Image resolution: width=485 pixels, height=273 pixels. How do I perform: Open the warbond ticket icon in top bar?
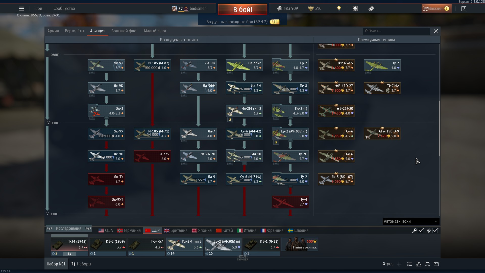371,9
